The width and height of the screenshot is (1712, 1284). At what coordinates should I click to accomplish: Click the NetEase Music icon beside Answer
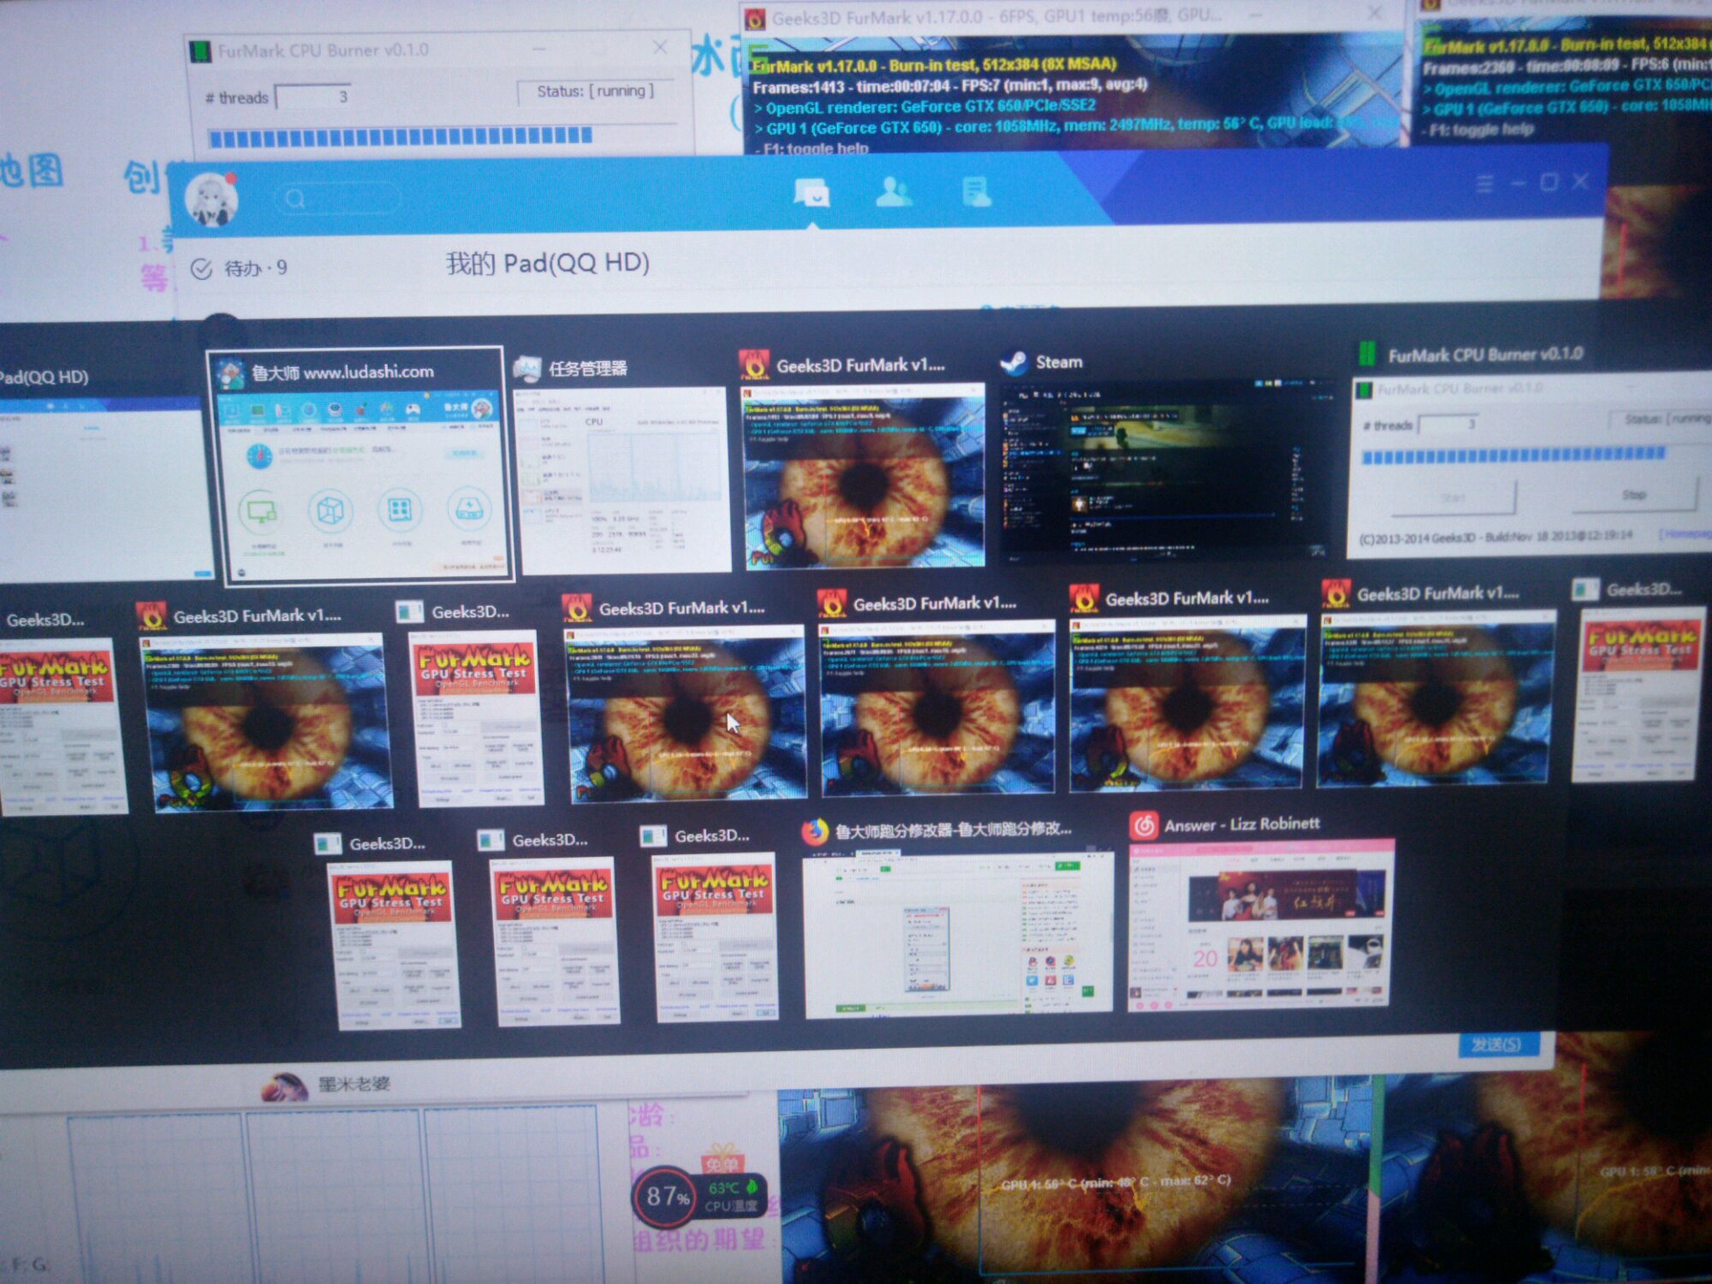tap(1144, 825)
